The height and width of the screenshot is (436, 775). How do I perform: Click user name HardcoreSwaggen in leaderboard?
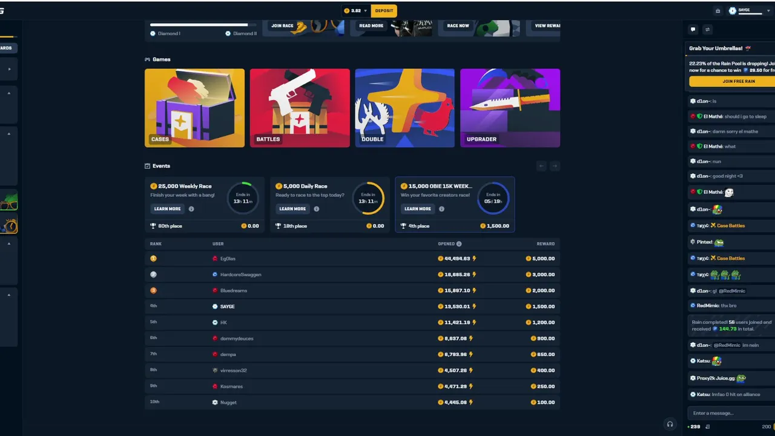tap(241, 274)
